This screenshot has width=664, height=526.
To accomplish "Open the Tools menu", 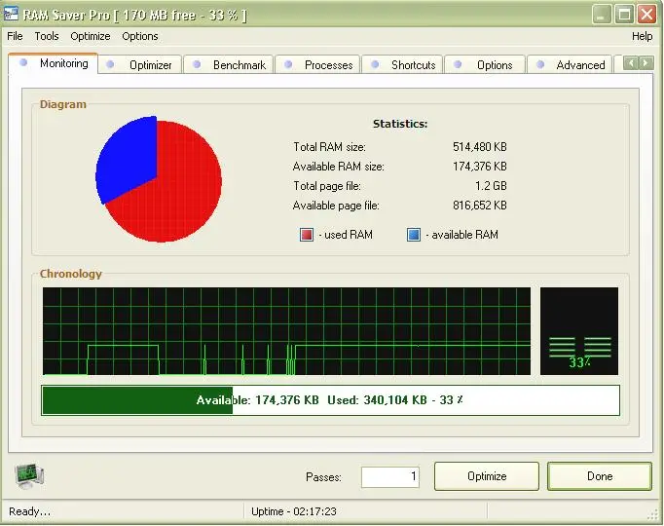I will (47, 36).
